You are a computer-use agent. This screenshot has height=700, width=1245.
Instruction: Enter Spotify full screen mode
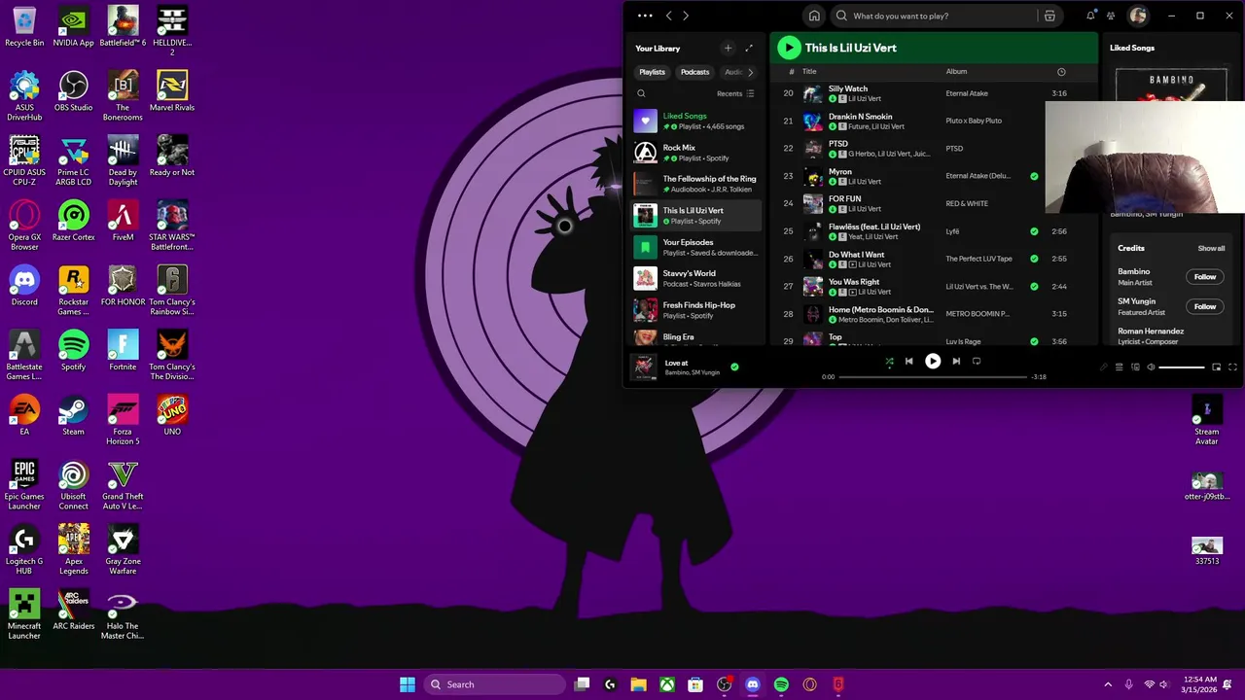click(1232, 367)
